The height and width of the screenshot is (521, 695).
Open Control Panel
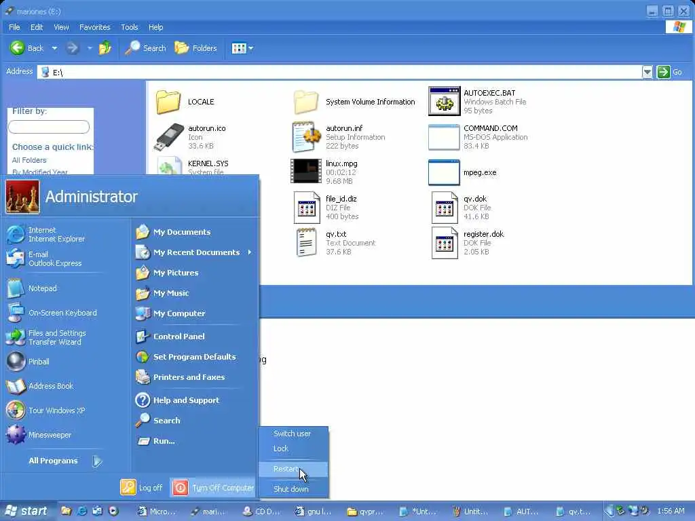coord(170,336)
